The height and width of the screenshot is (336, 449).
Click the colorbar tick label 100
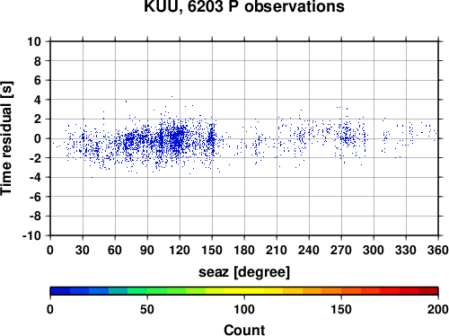(x=244, y=309)
